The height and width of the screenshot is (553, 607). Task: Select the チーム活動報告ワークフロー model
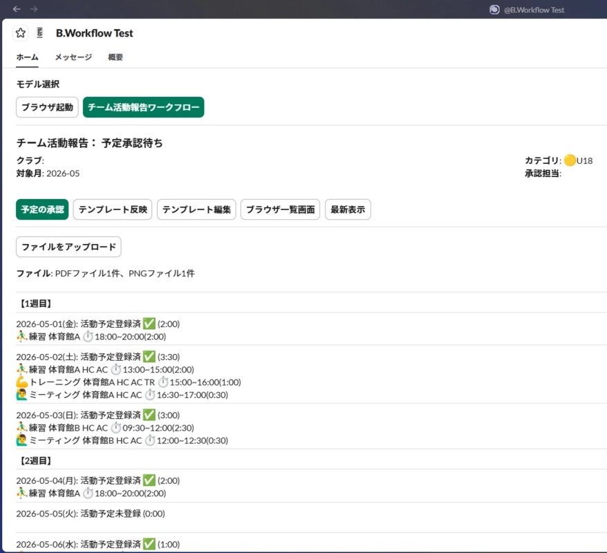(x=144, y=108)
